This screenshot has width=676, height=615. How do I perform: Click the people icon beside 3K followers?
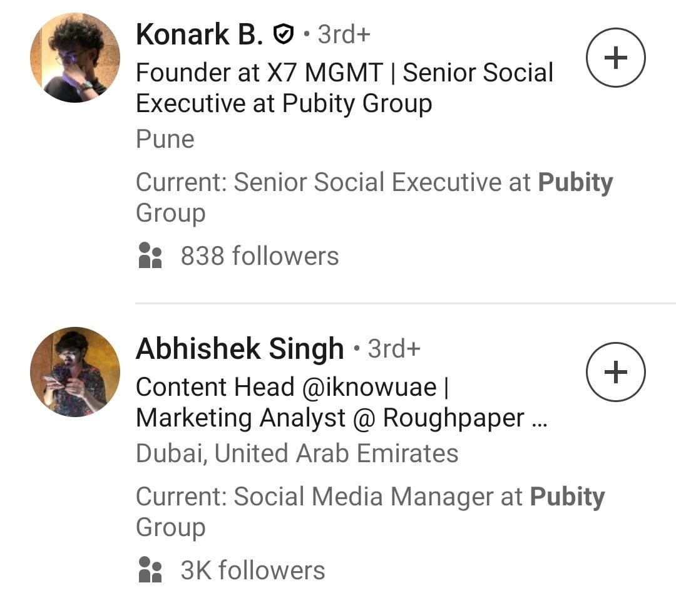tap(150, 571)
